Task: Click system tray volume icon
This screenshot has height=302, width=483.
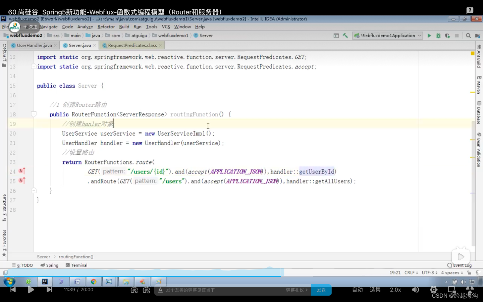Action: (x=463, y=282)
